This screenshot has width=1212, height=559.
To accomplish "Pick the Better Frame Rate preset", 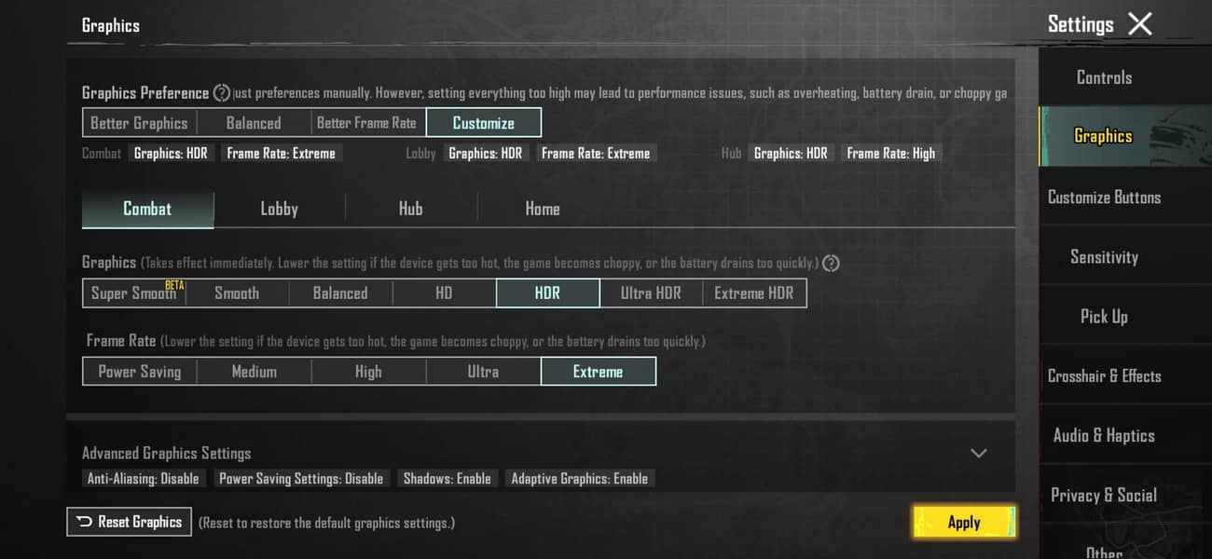I will (x=366, y=123).
